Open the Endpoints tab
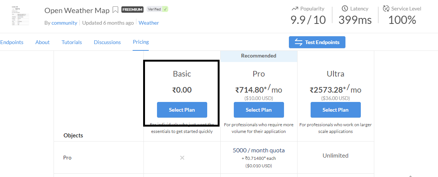Image resolution: width=438 pixels, height=177 pixels. (12, 42)
